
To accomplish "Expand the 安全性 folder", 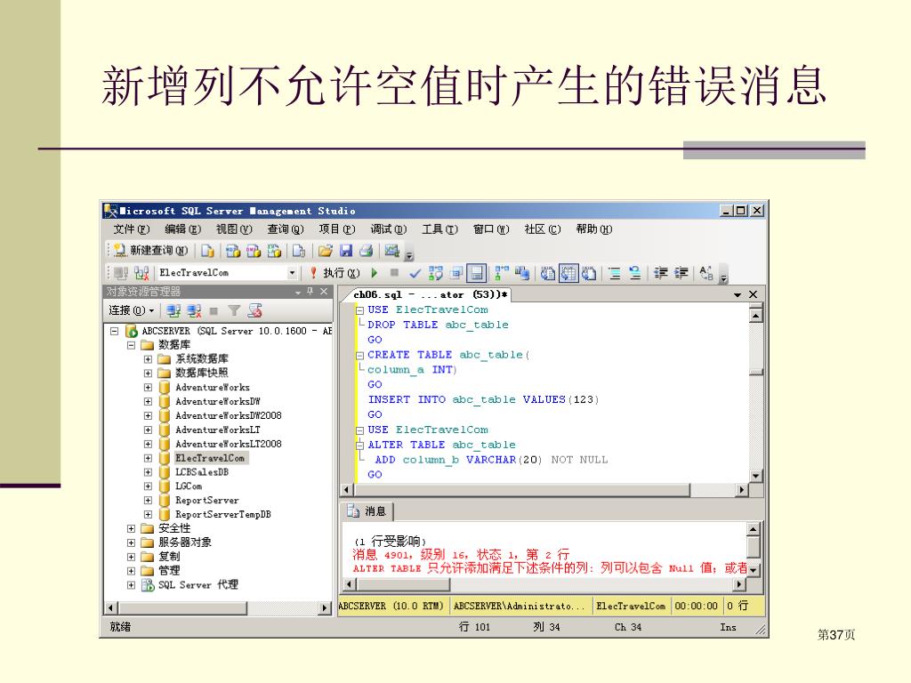I will pyautogui.click(x=132, y=528).
